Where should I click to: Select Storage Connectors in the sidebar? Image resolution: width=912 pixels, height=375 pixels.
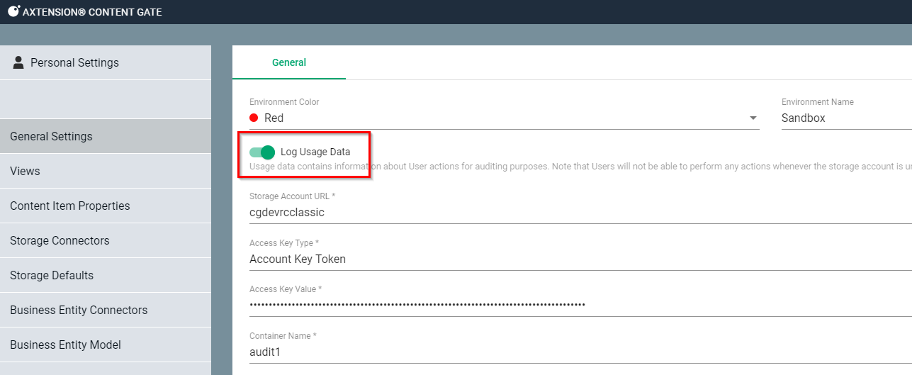(x=60, y=240)
